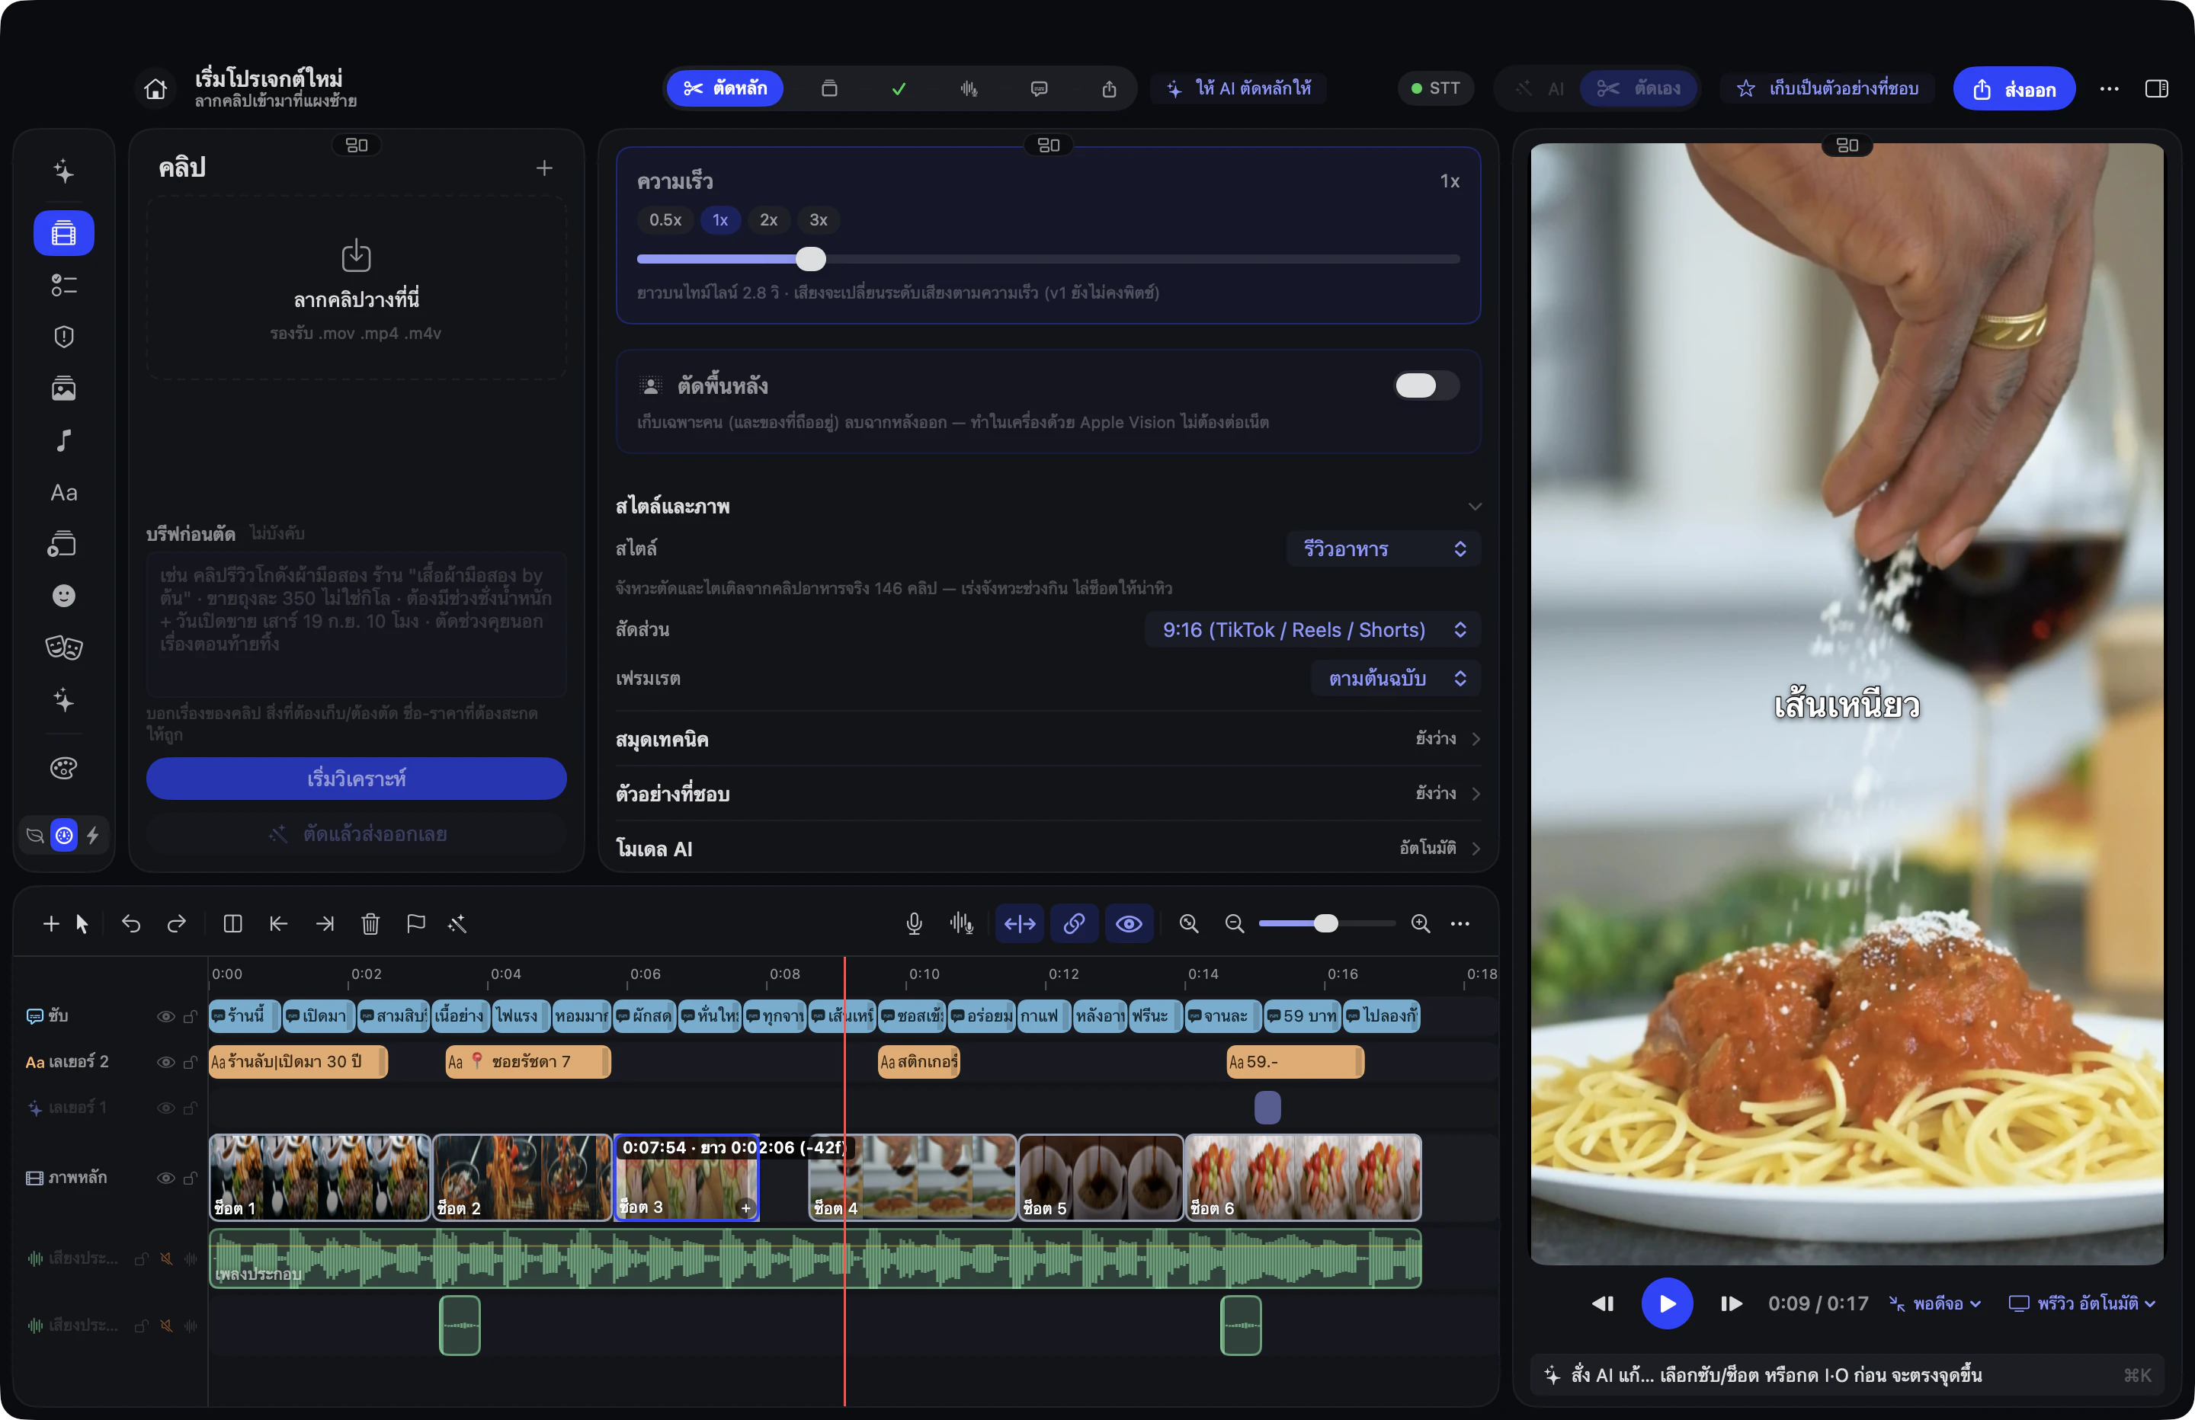2195x1420 pixels.
Task: Click the ความเร็ว speed slider handle
Action: (x=811, y=259)
